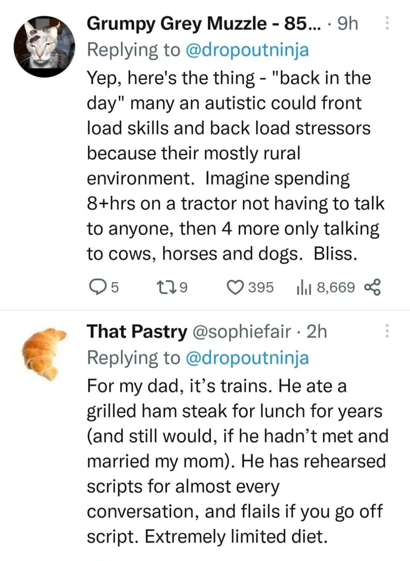This screenshot has width=410, height=561.
Task: Click the 2h timestamp
Action: click(316, 332)
